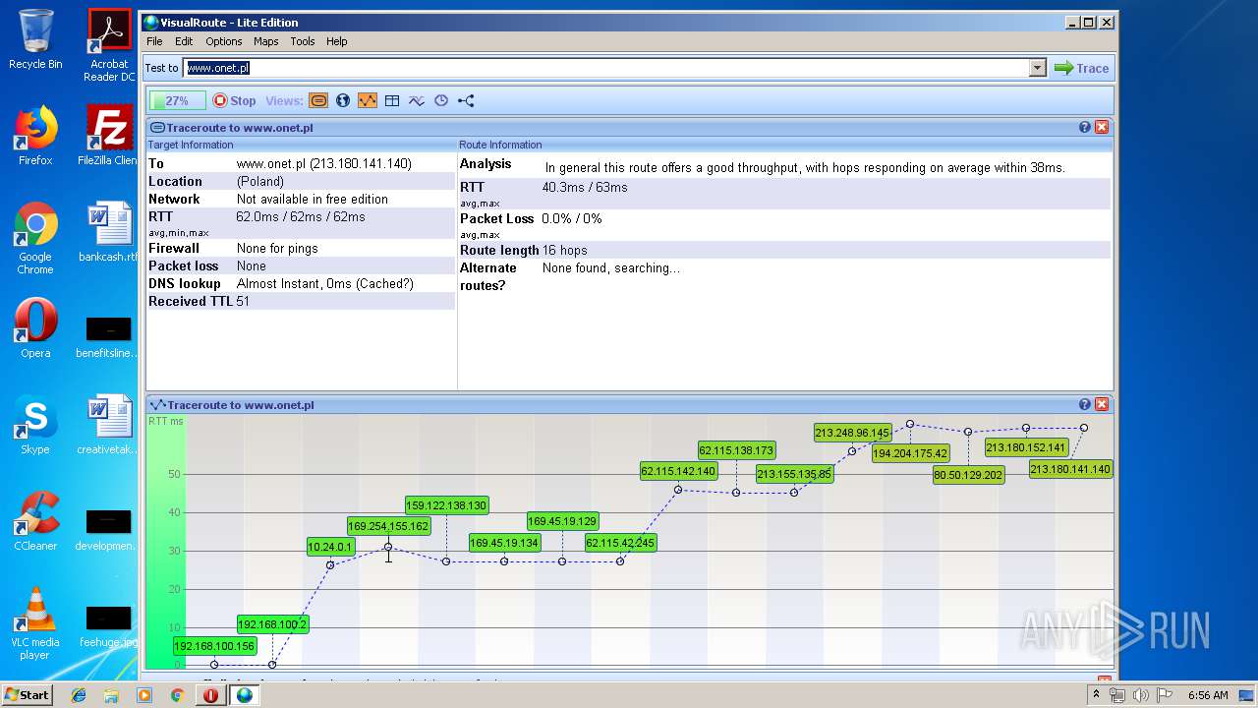Open Acrobat Reader DC desktop icon
Viewport: 1258px width, 708px height.
pyautogui.click(x=109, y=45)
